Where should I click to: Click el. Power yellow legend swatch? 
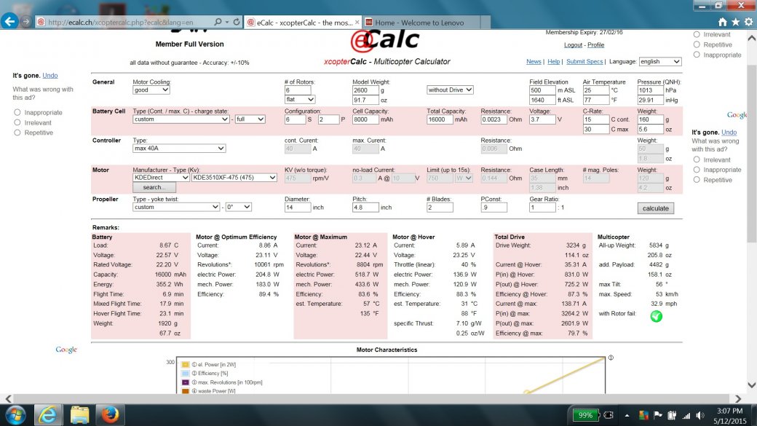[186, 364]
